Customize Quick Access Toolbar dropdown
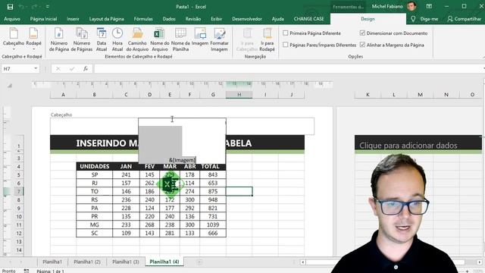The image size is (485, 273). pos(48,7)
